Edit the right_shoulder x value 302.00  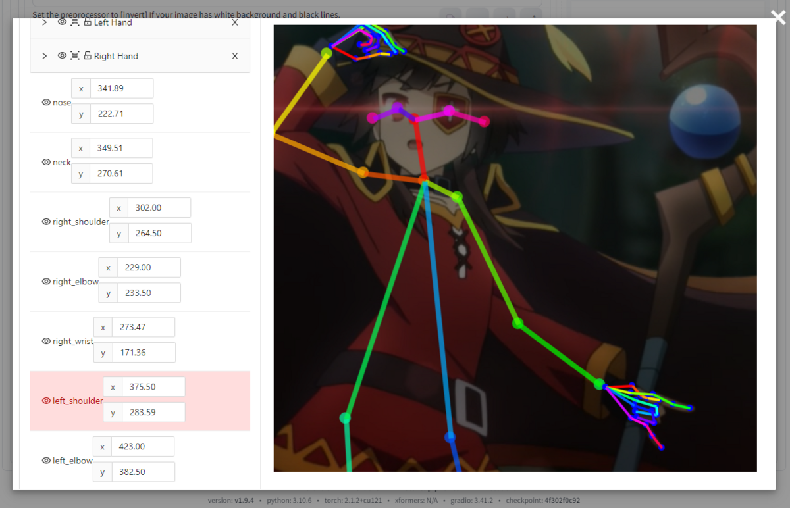(x=159, y=208)
